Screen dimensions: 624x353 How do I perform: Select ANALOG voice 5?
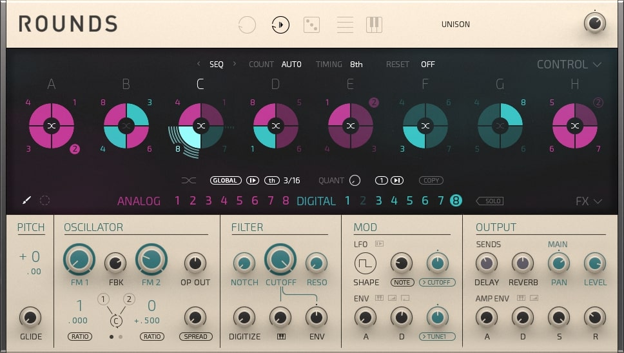pos(239,201)
